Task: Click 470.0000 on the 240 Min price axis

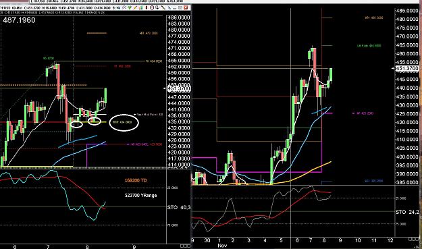Action: [x=407, y=36]
